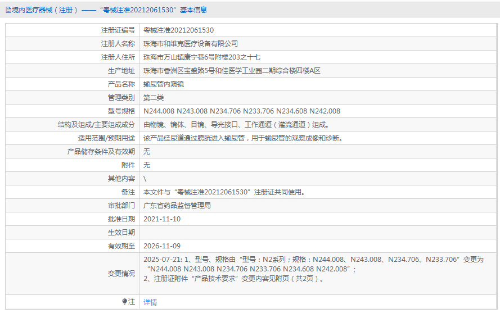This screenshot has height=313, width=500.
Task: Click the 注册人住所 label
Action: (x=118, y=57)
